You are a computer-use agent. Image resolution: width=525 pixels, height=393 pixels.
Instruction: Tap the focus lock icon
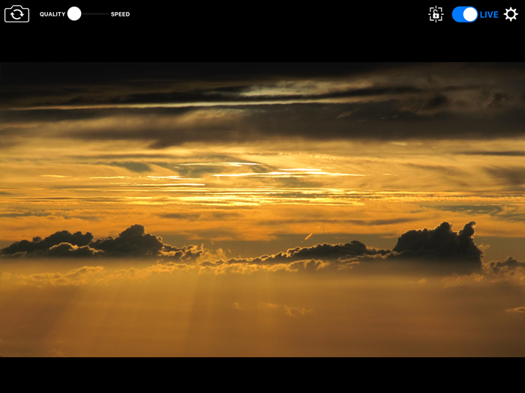pos(436,14)
